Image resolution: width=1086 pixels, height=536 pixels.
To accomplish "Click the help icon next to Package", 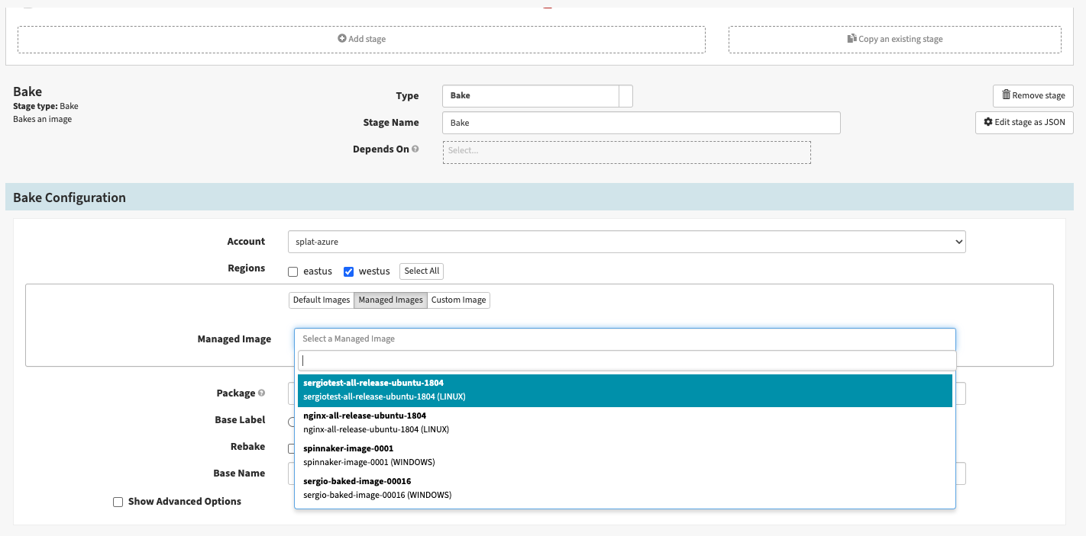I will [x=261, y=393].
